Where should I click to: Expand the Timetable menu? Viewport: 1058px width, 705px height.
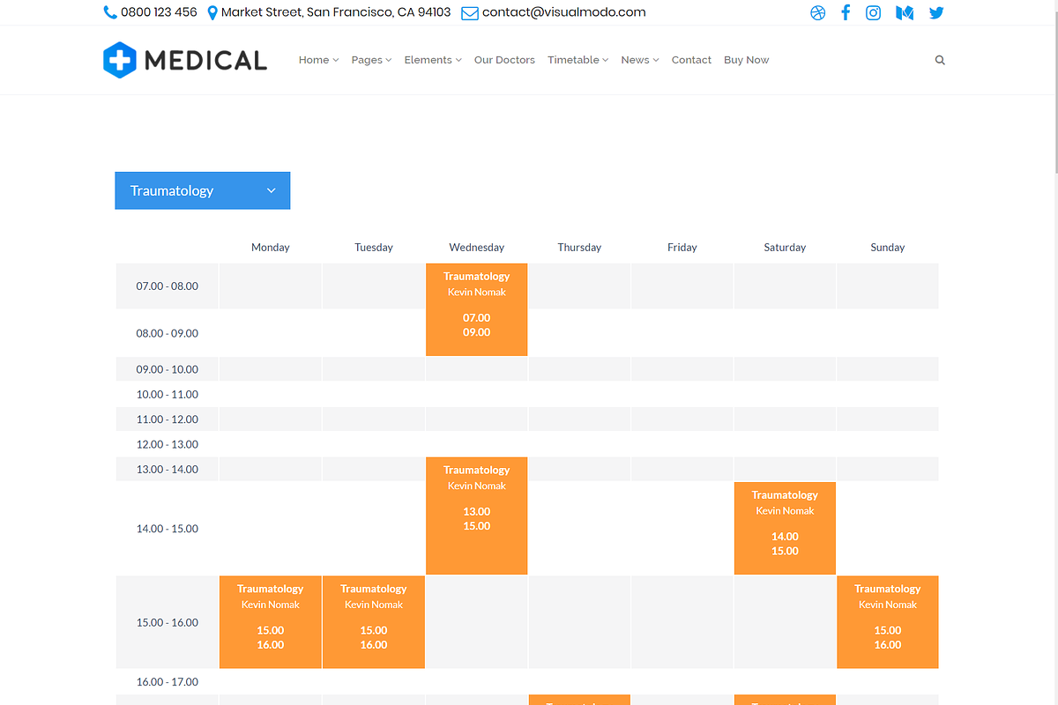pyautogui.click(x=578, y=60)
